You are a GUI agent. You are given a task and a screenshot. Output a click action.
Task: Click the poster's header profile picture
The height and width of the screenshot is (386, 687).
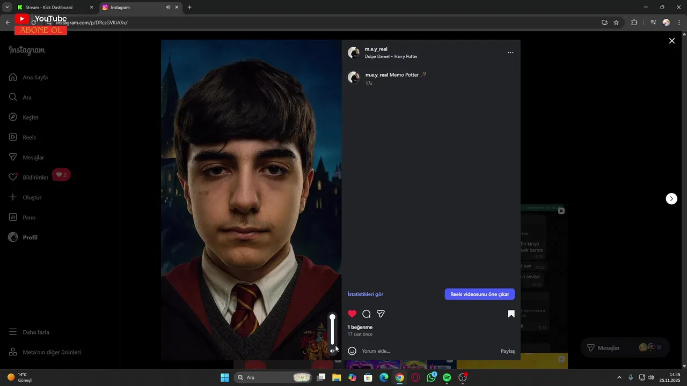[x=353, y=53]
